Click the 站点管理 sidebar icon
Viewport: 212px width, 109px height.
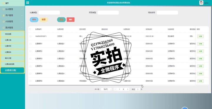pos(4,9)
